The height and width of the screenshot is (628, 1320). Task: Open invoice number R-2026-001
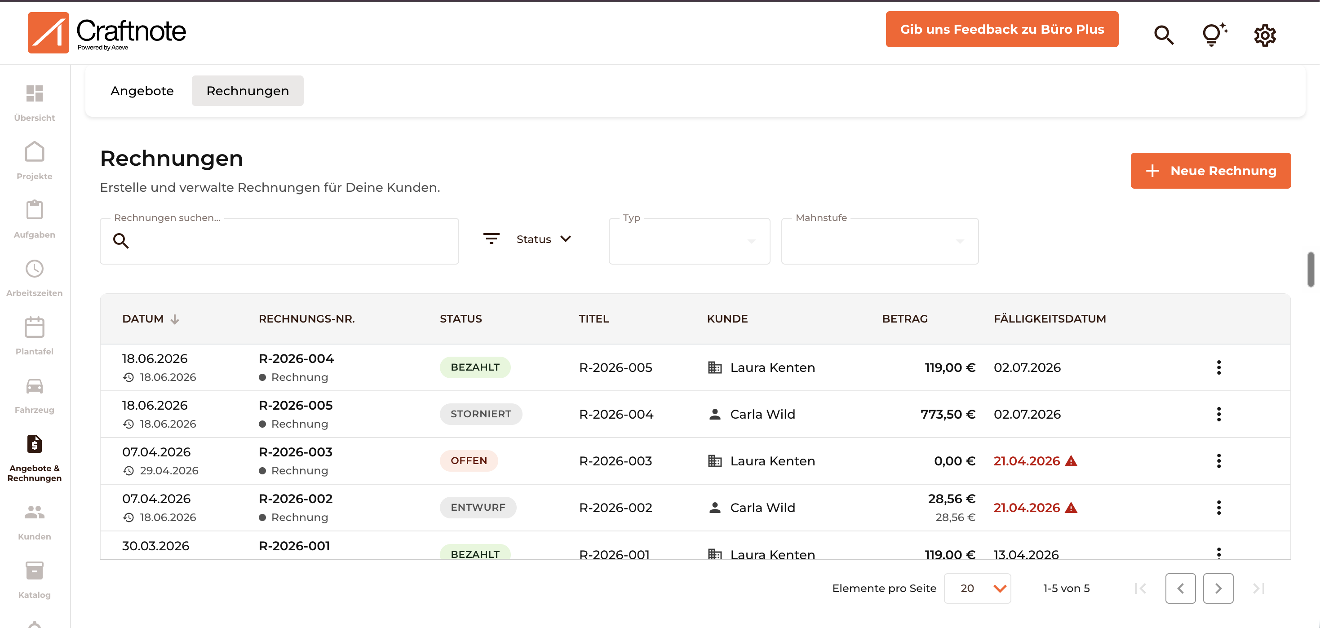pyautogui.click(x=294, y=545)
